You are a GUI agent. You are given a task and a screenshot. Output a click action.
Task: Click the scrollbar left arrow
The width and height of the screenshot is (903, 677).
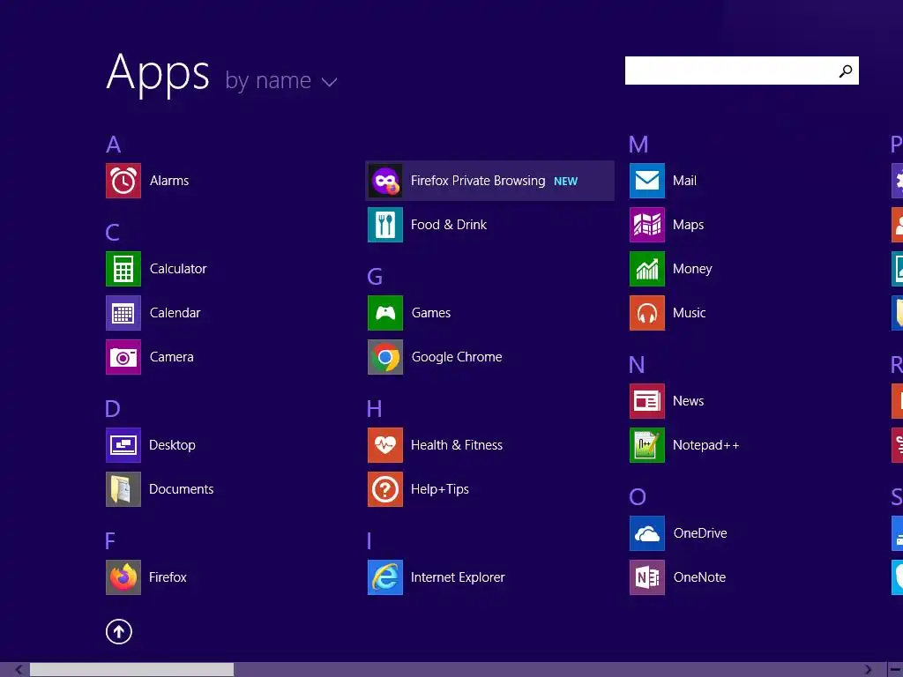coord(19,670)
